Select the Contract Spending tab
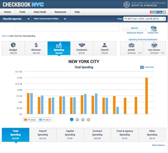 pos(97,135)
